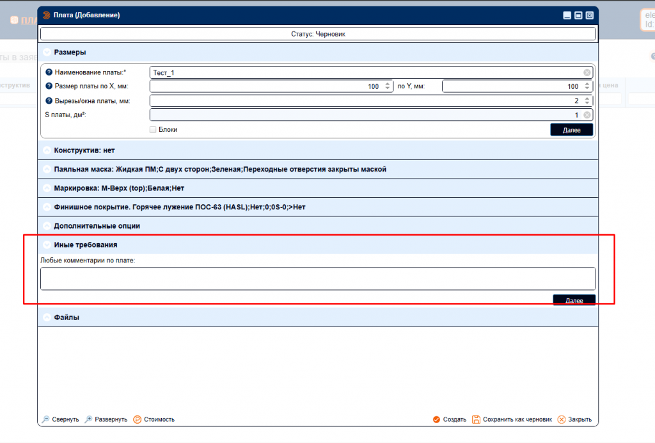Click the Свернуть collapse-all icon
The width and height of the screenshot is (655, 443).
coord(46,419)
